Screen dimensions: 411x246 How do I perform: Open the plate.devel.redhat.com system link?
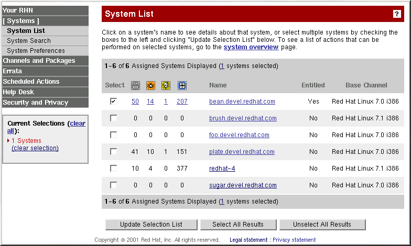click(242, 152)
